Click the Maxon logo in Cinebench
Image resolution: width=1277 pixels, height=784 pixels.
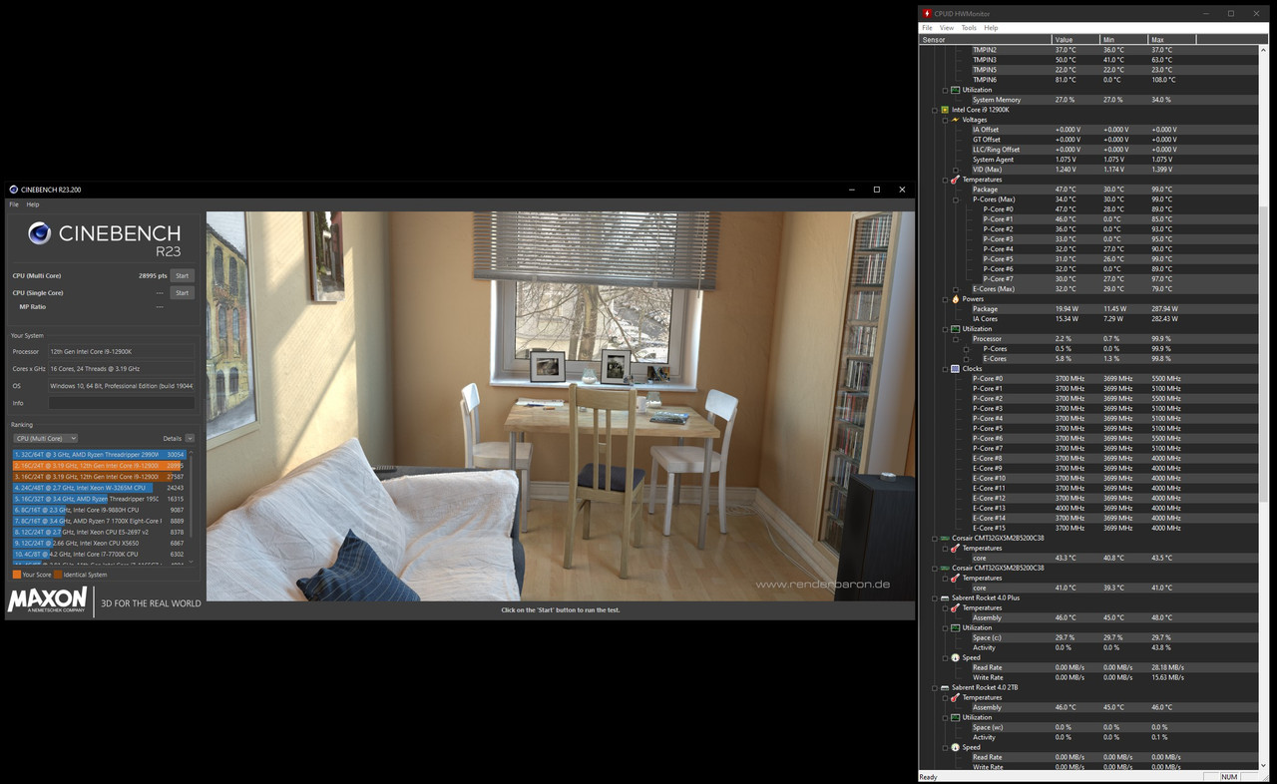48,599
